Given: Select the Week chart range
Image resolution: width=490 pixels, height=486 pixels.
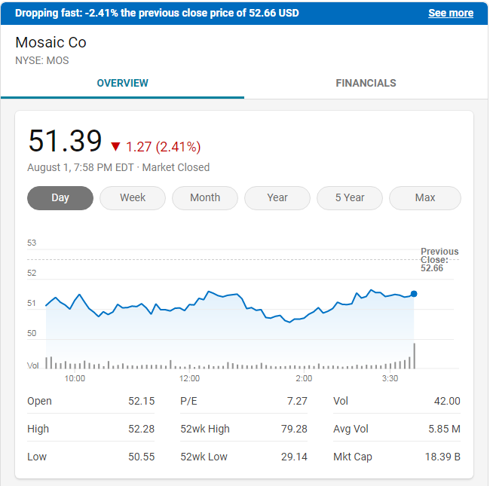Looking at the screenshot, I should point(133,197).
